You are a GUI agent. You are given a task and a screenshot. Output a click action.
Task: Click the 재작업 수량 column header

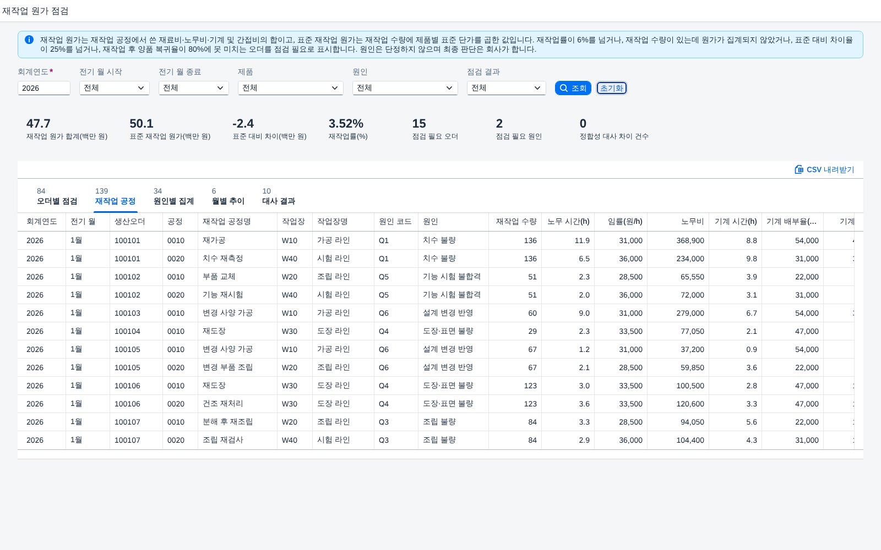[x=515, y=222]
